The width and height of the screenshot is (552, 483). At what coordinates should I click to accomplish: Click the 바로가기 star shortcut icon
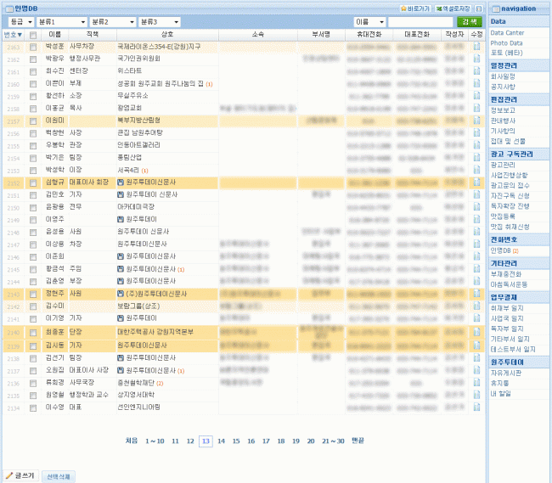pos(404,8)
